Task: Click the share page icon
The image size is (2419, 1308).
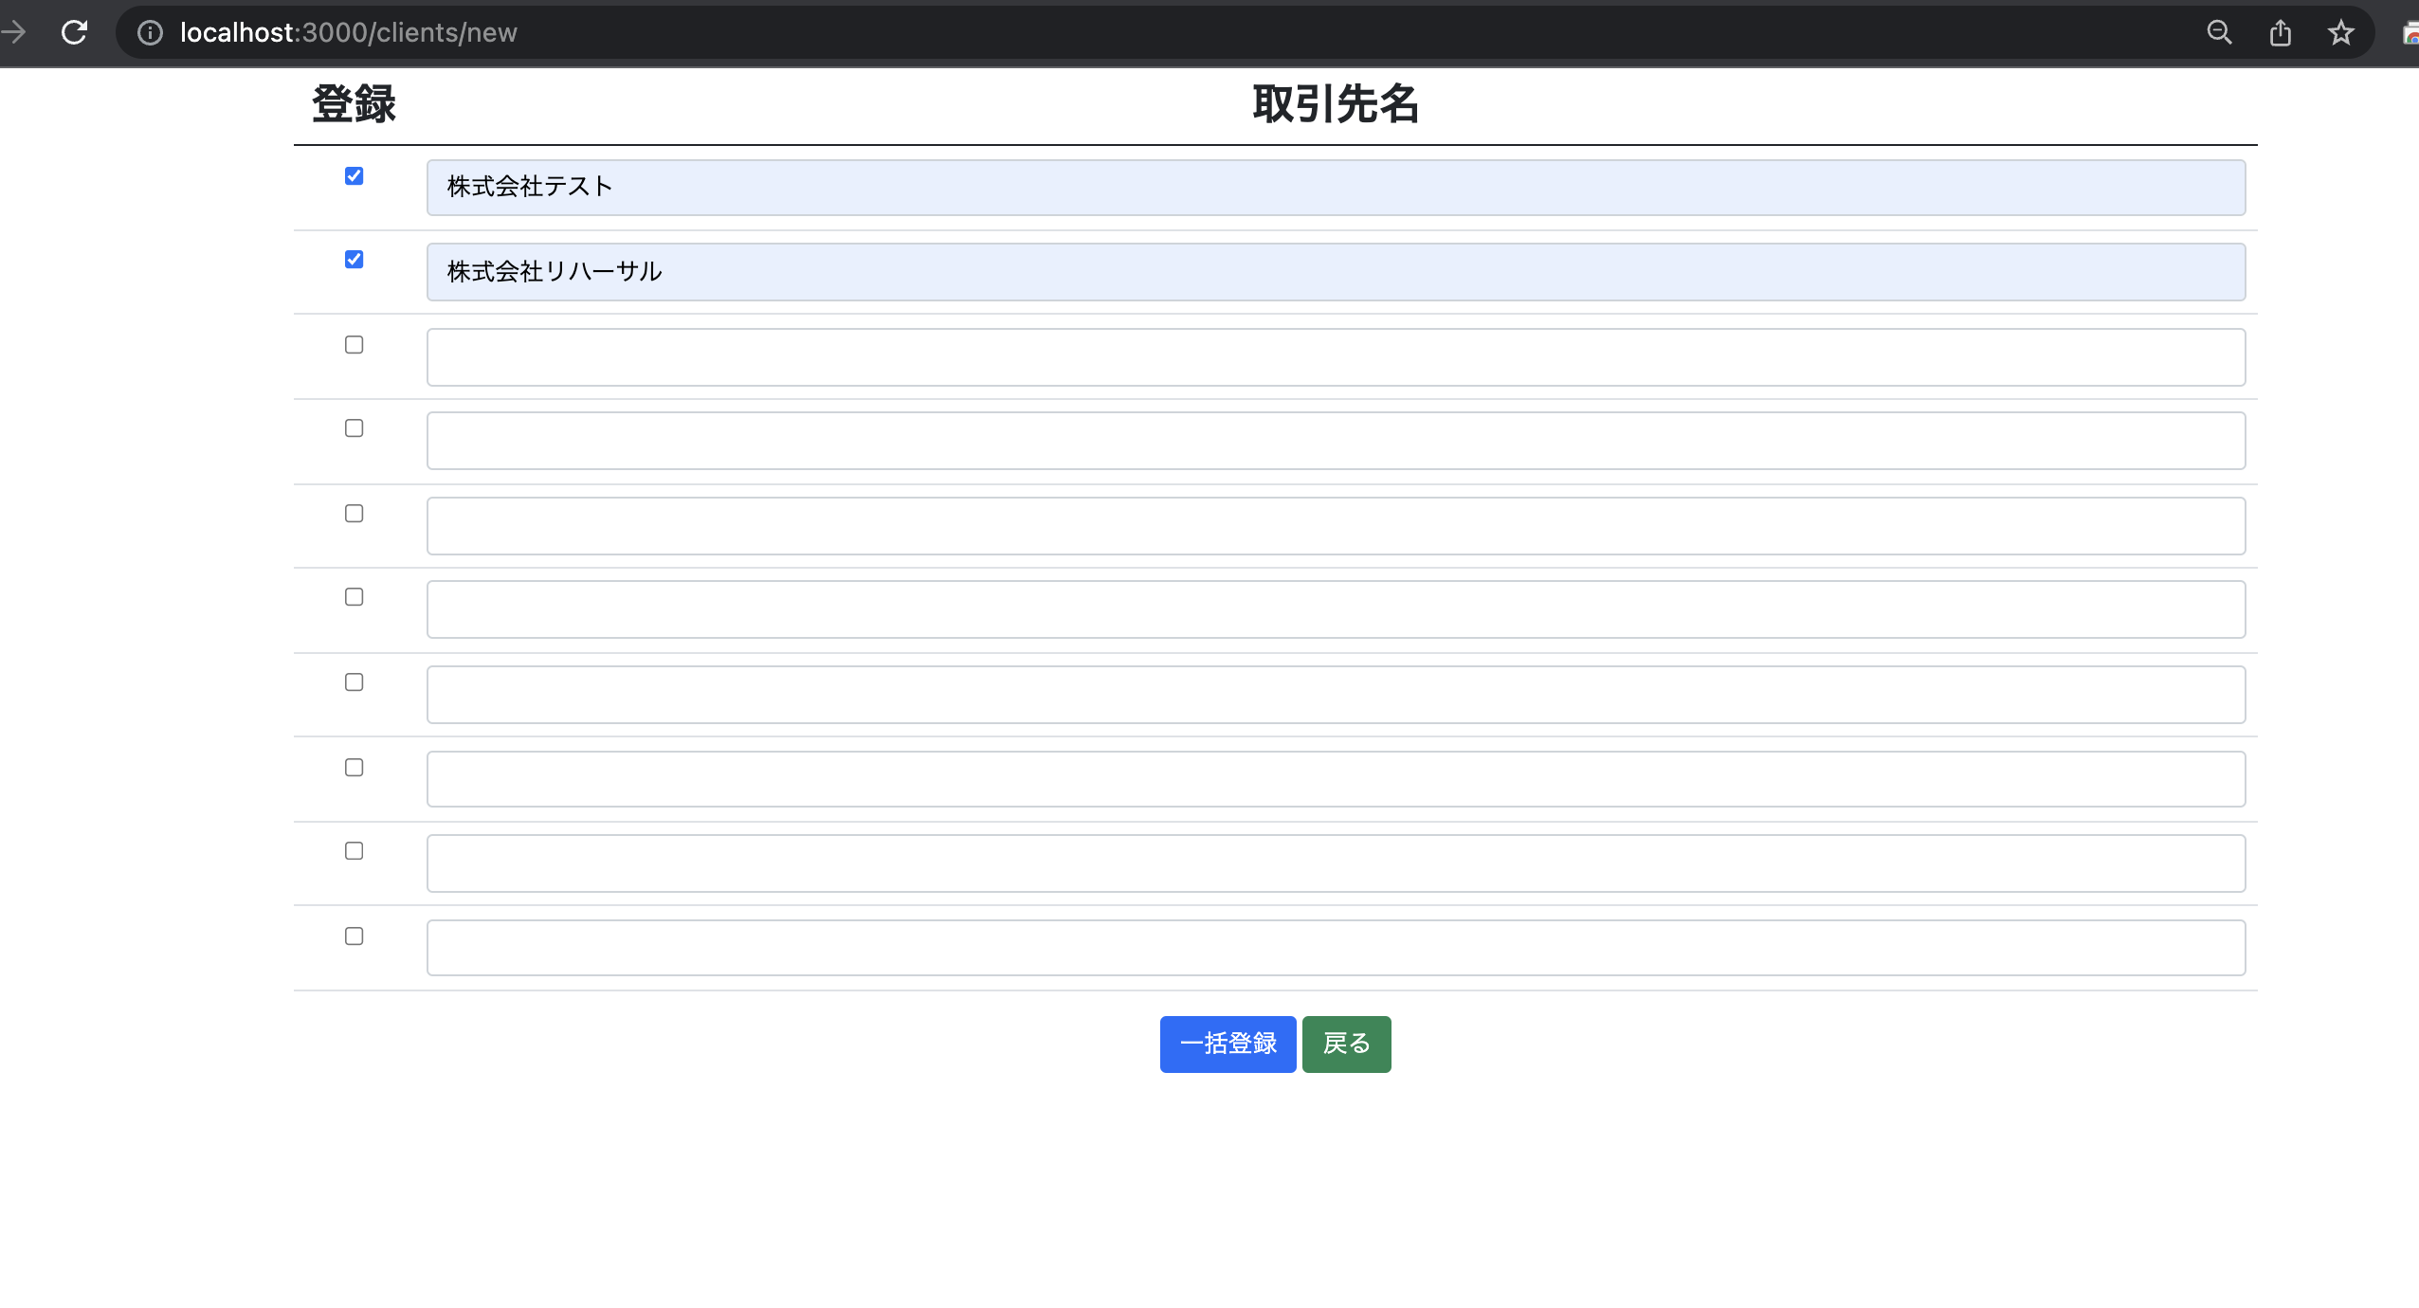Action: [2281, 33]
